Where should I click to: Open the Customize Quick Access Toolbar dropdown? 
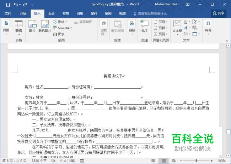pyautogui.click(x=33, y=5)
